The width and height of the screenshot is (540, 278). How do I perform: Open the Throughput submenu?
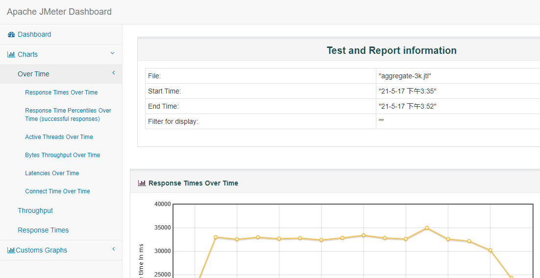coord(35,210)
